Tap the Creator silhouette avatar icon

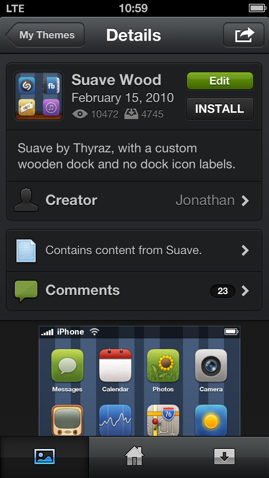coord(26,200)
